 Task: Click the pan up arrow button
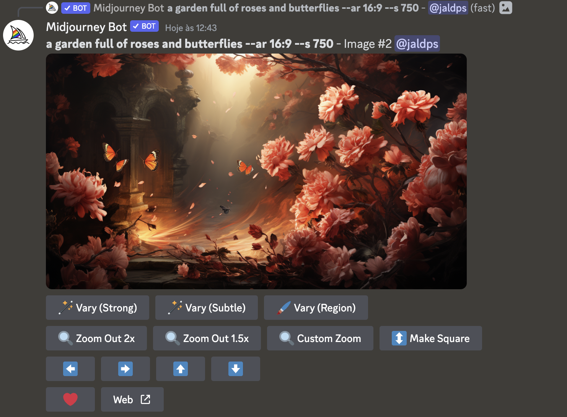pos(181,369)
